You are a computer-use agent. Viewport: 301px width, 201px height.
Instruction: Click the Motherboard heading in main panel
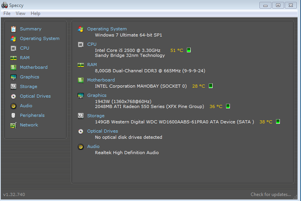[x=101, y=80]
